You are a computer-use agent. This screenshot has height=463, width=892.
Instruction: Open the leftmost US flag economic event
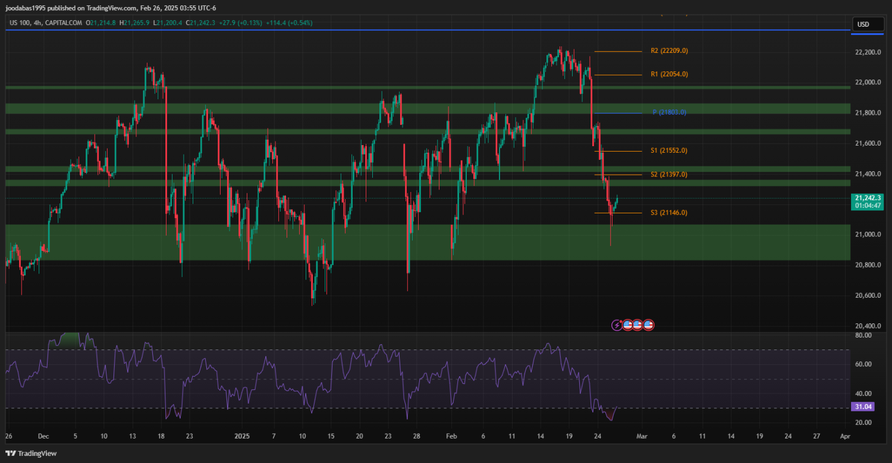click(627, 325)
